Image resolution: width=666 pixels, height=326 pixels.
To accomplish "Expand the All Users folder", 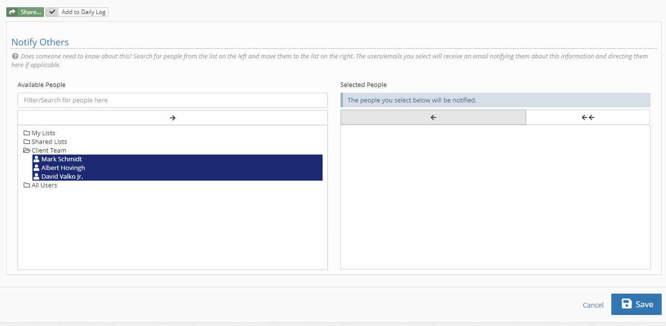I will click(x=43, y=185).
